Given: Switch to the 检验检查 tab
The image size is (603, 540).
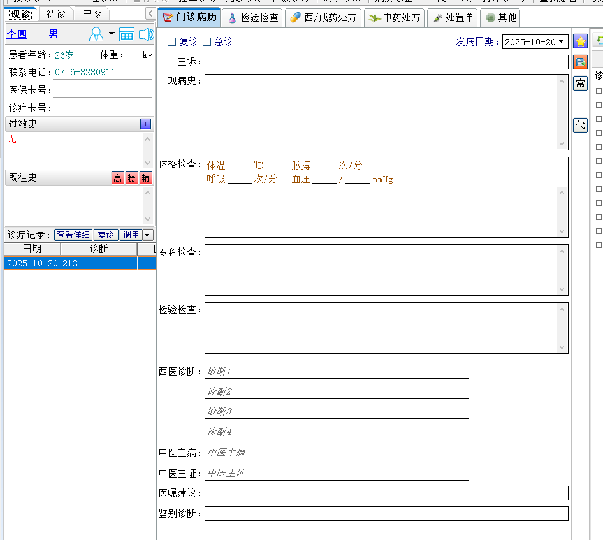Looking at the screenshot, I should pyautogui.click(x=253, y=17).
